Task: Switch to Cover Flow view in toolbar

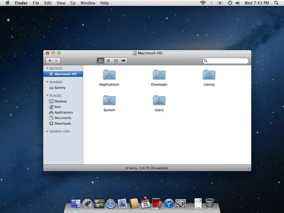Action: point(123,61)
